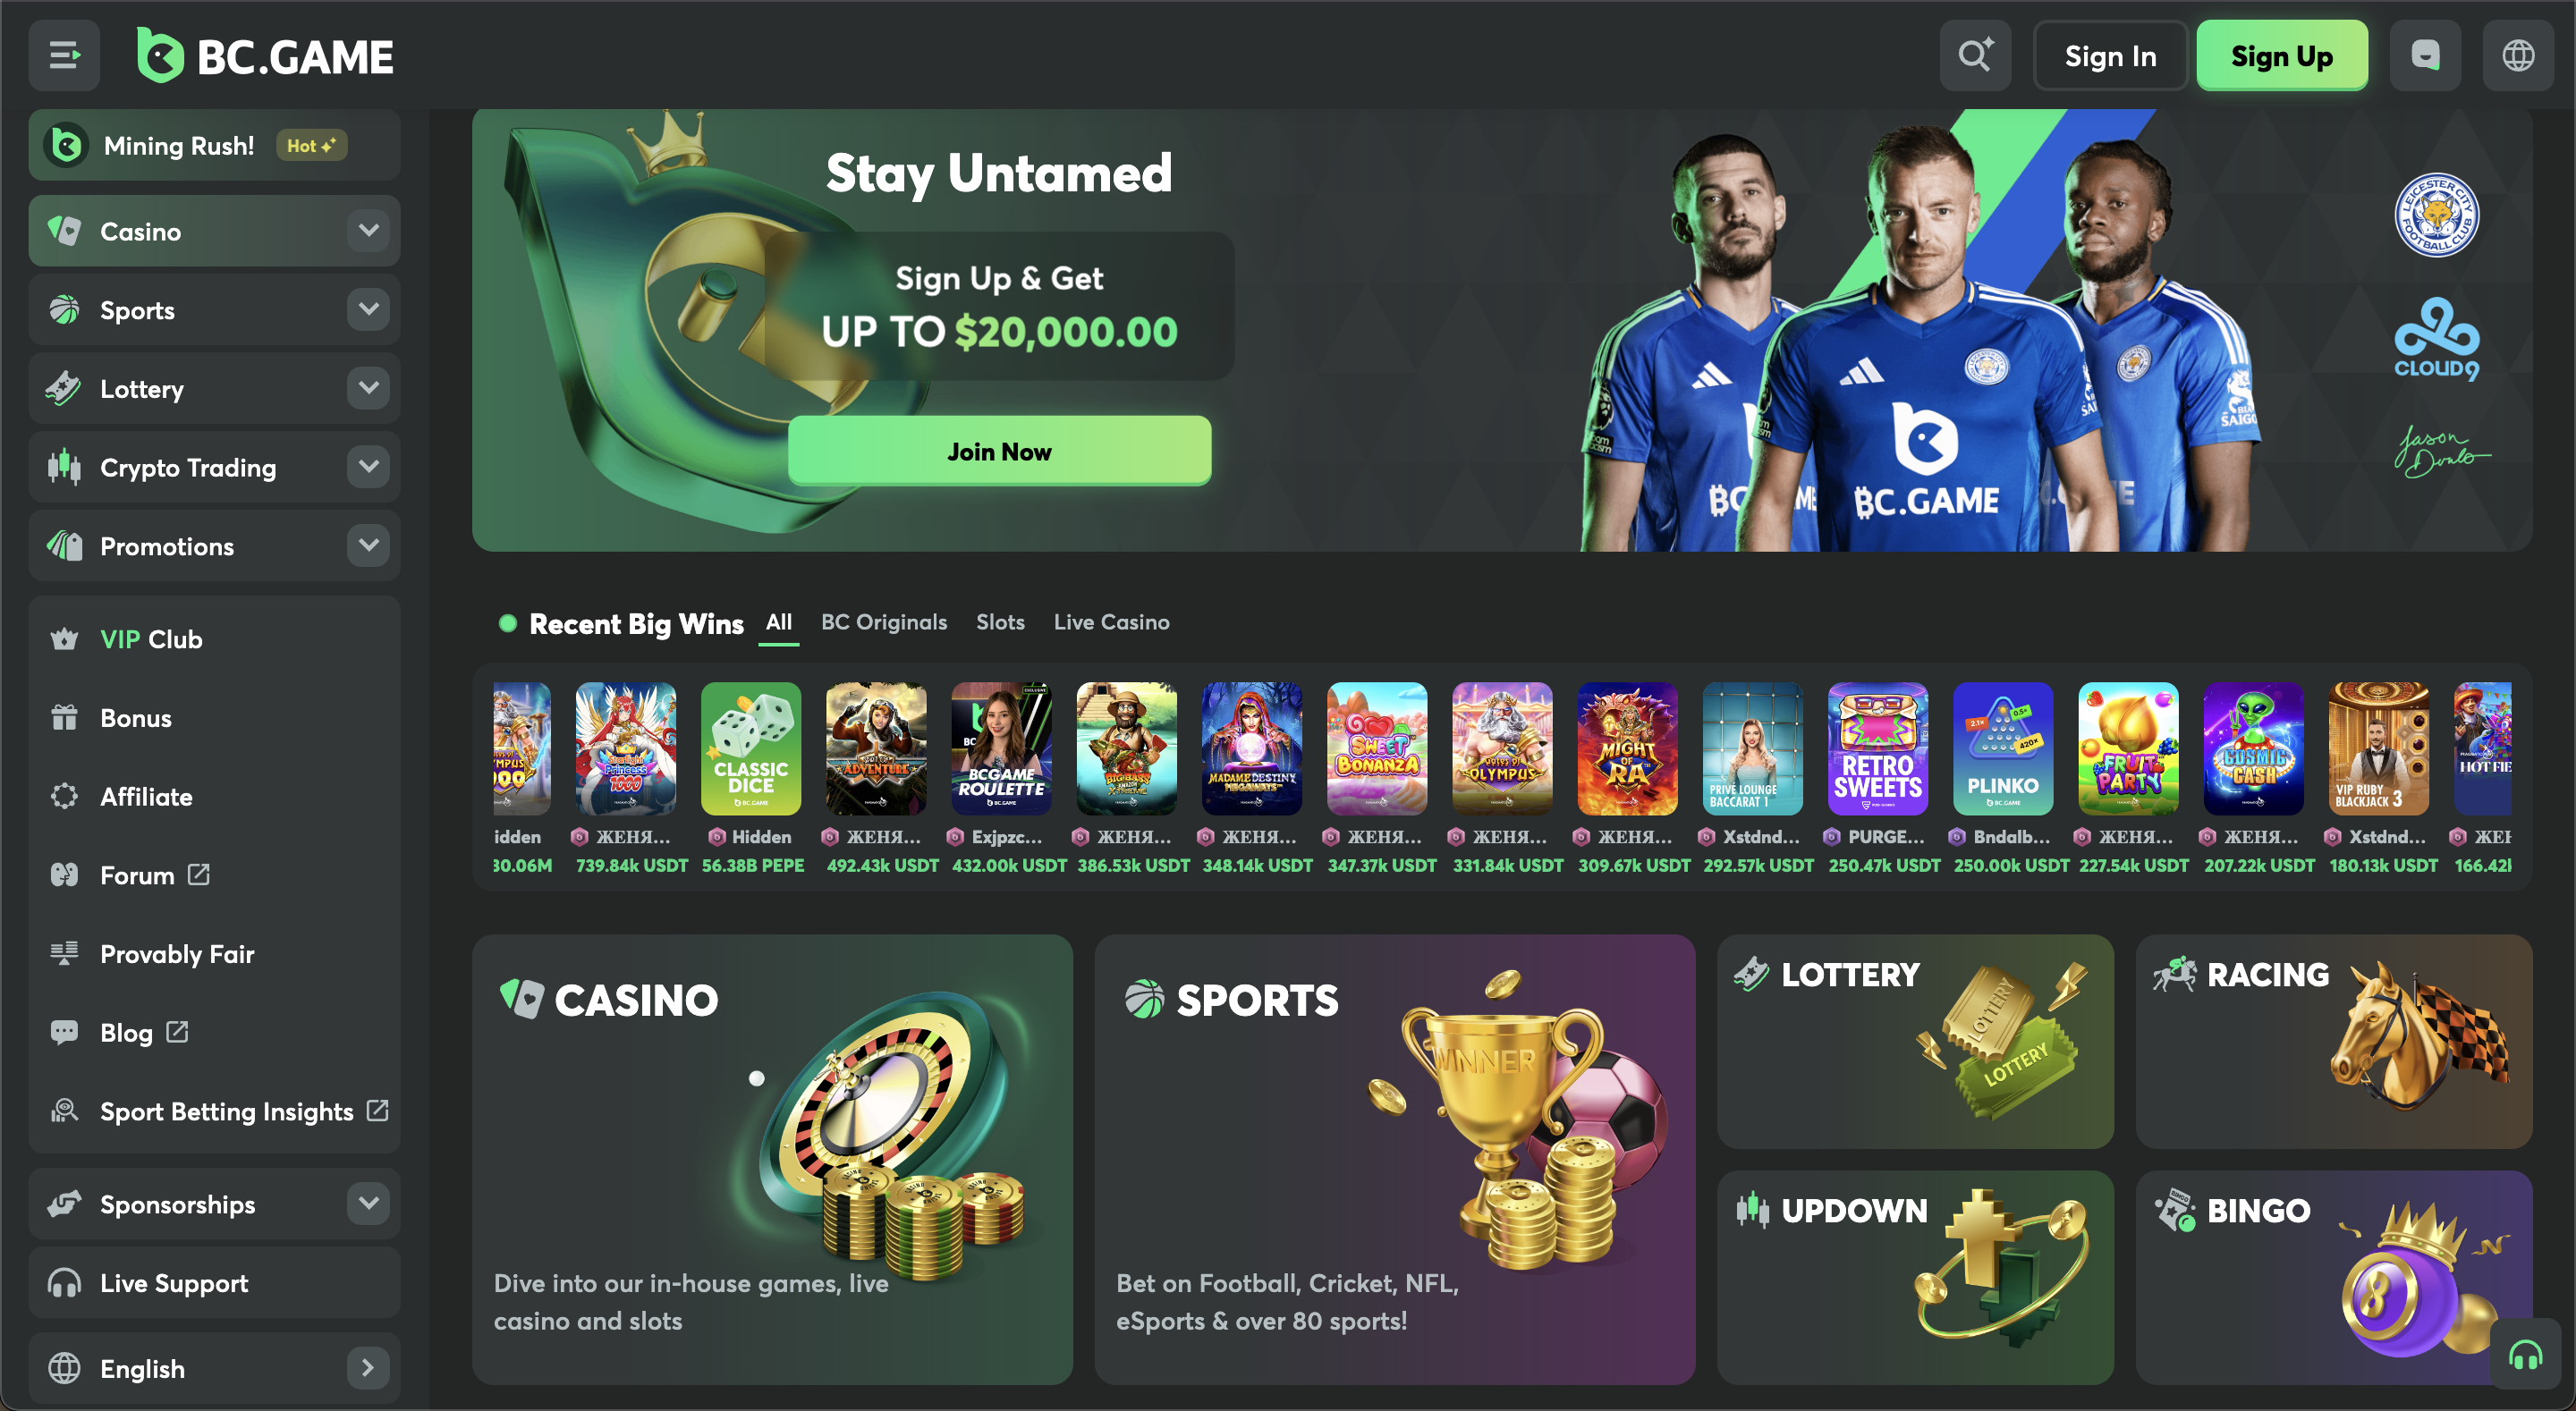This screenshot has width=2576, height=1411.
Task: Click the BC.GAME home logo
Action: click(266, 56)
